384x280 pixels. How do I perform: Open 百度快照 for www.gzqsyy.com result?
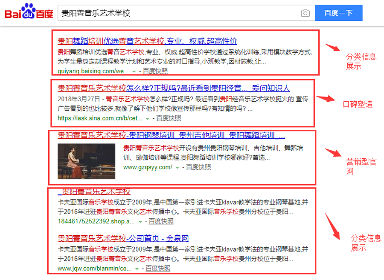click(x=198, y=167)
